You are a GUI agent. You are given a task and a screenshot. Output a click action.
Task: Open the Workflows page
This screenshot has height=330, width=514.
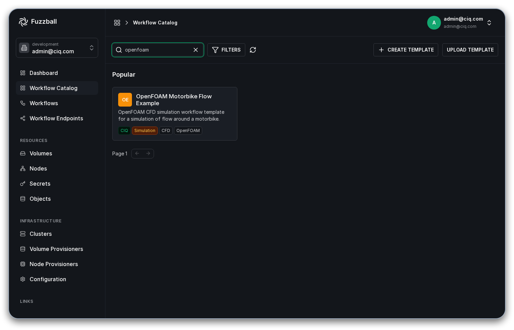coord(57,103)
